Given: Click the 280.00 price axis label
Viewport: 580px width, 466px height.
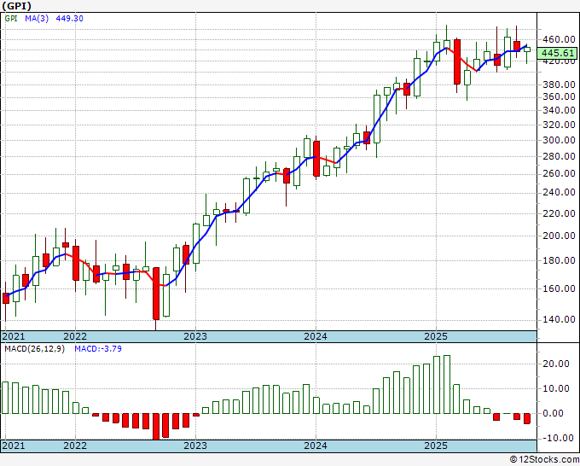Looking at the screenshot, I should click(x=559, y=156).
